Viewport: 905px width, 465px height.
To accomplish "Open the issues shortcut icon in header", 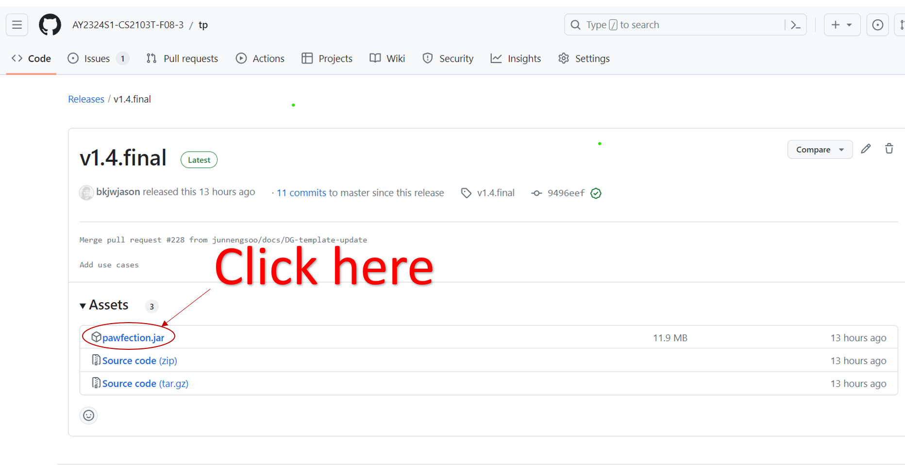I will [x=877, y=25].
